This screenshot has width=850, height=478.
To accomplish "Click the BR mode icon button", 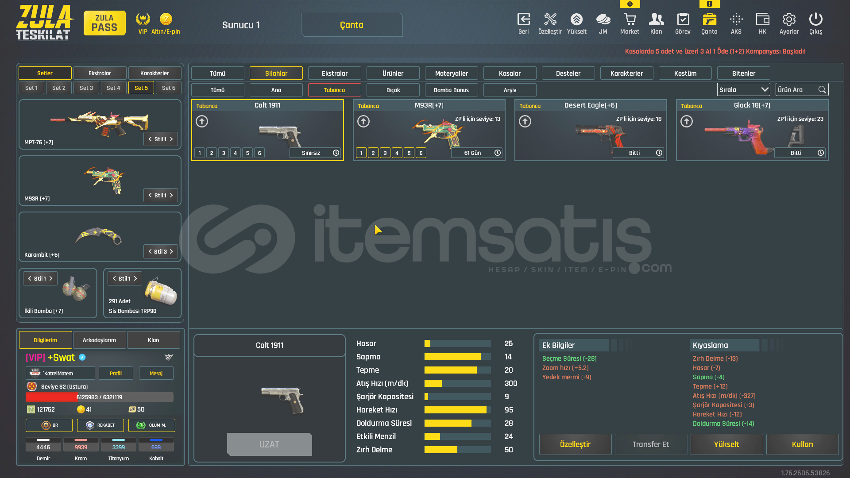I will 49,425.
